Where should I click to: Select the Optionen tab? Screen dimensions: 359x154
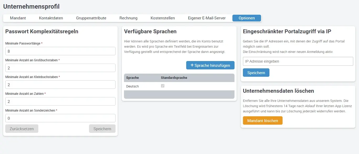tap(247, 18)
